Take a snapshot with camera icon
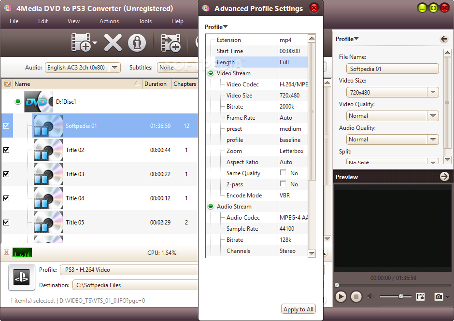Image resolution: width=454 pixels, height=321 pixels. 439,296
